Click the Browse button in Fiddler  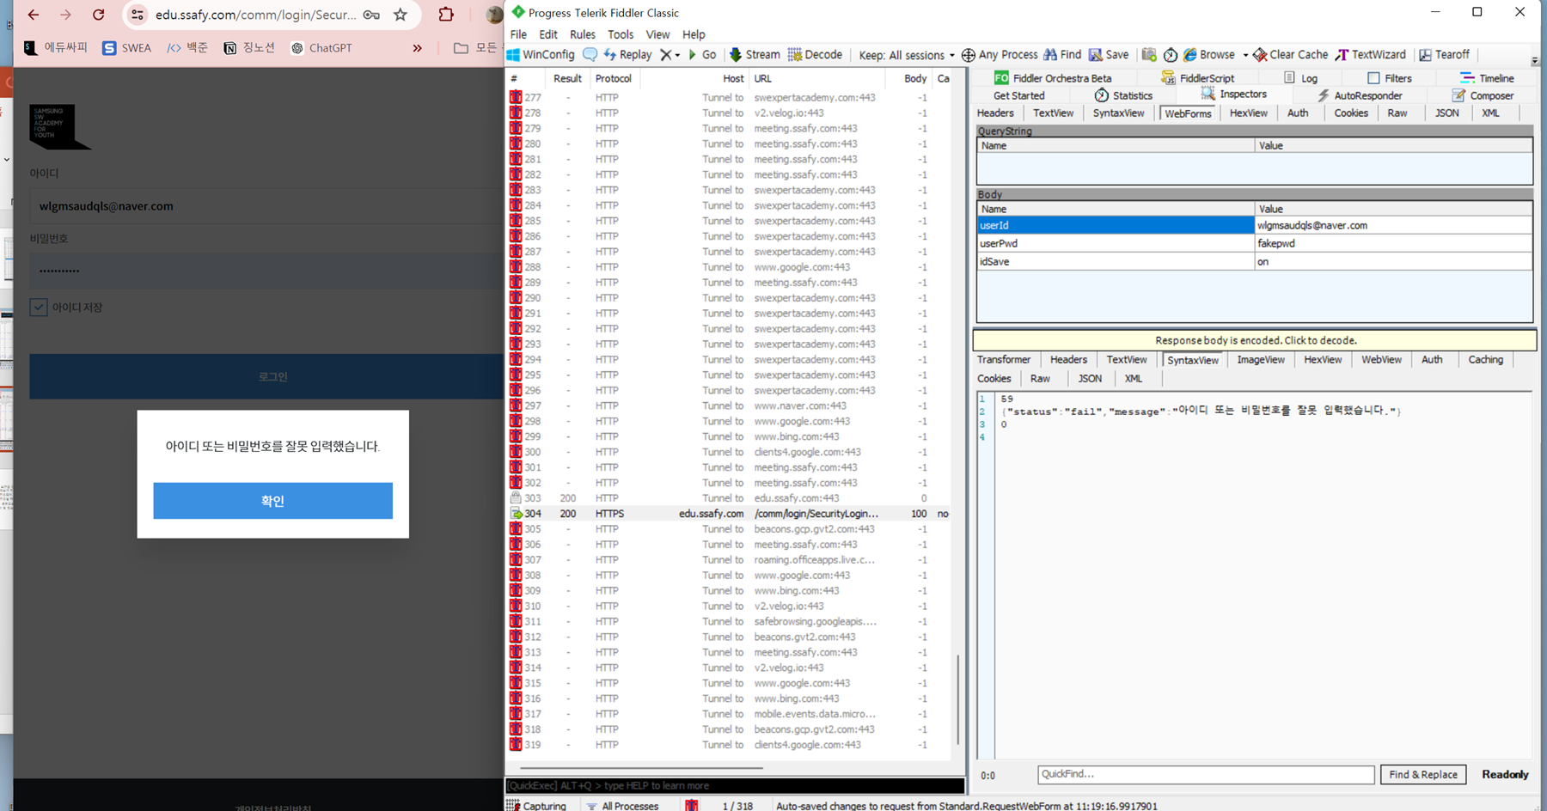coord(1209,55)
